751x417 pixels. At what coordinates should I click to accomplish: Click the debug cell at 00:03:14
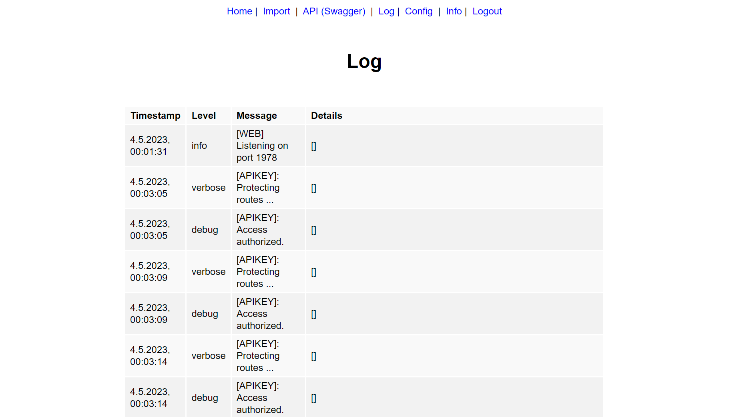[209, 397]
